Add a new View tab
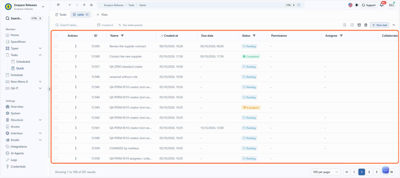Screen dimensions: 400x178 point(102,15)
